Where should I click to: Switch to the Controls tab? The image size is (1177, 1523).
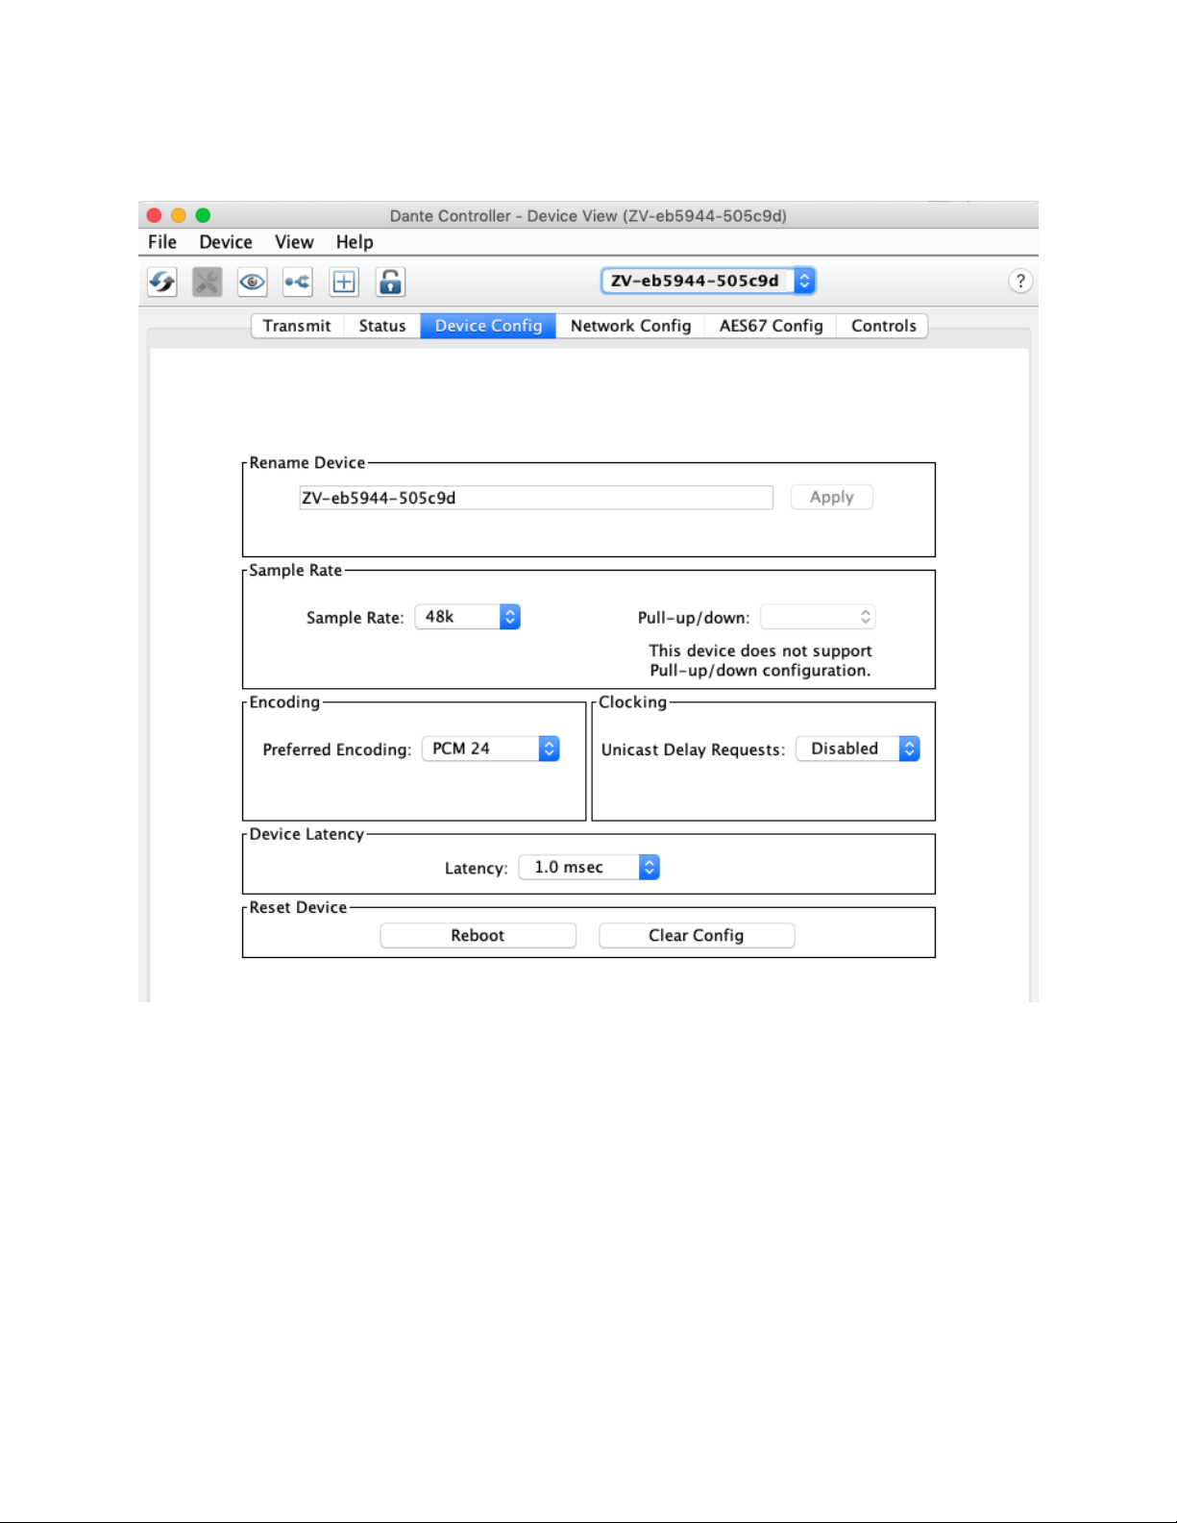click(x=883, y=326)
